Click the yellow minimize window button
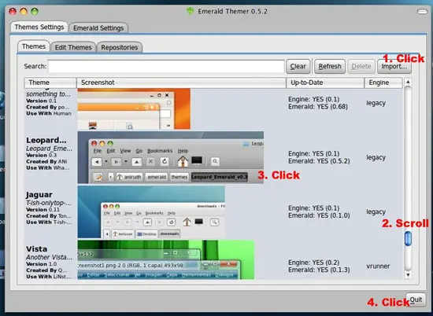Viewport: 433px width, 316px height. click(x=24, y=11)
